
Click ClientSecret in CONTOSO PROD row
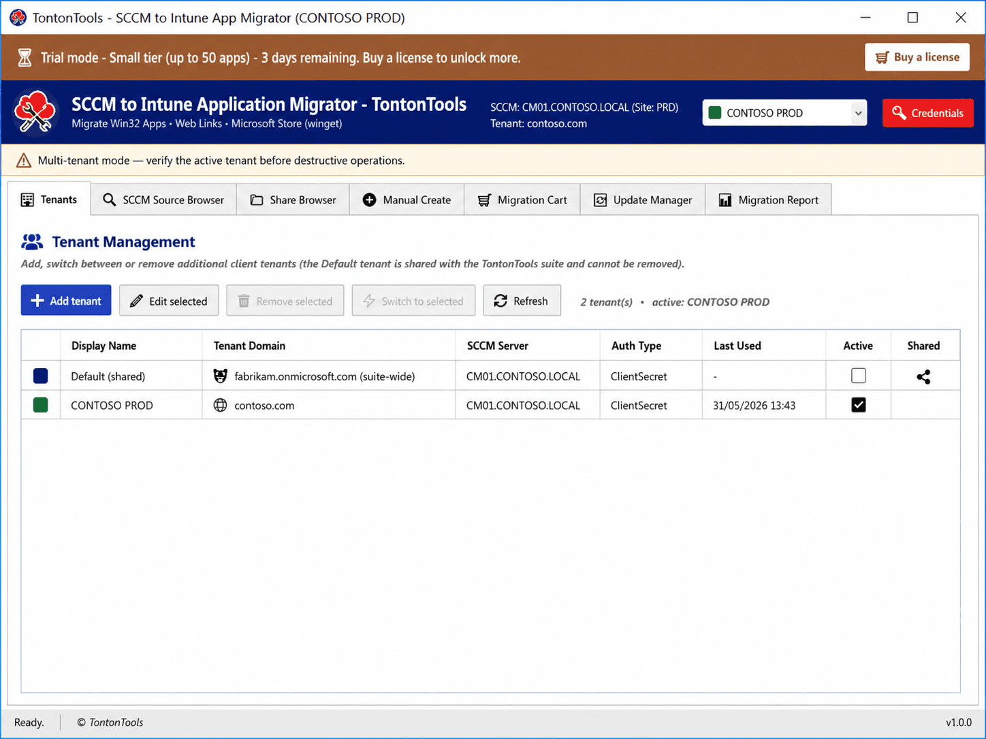point(639,406)
